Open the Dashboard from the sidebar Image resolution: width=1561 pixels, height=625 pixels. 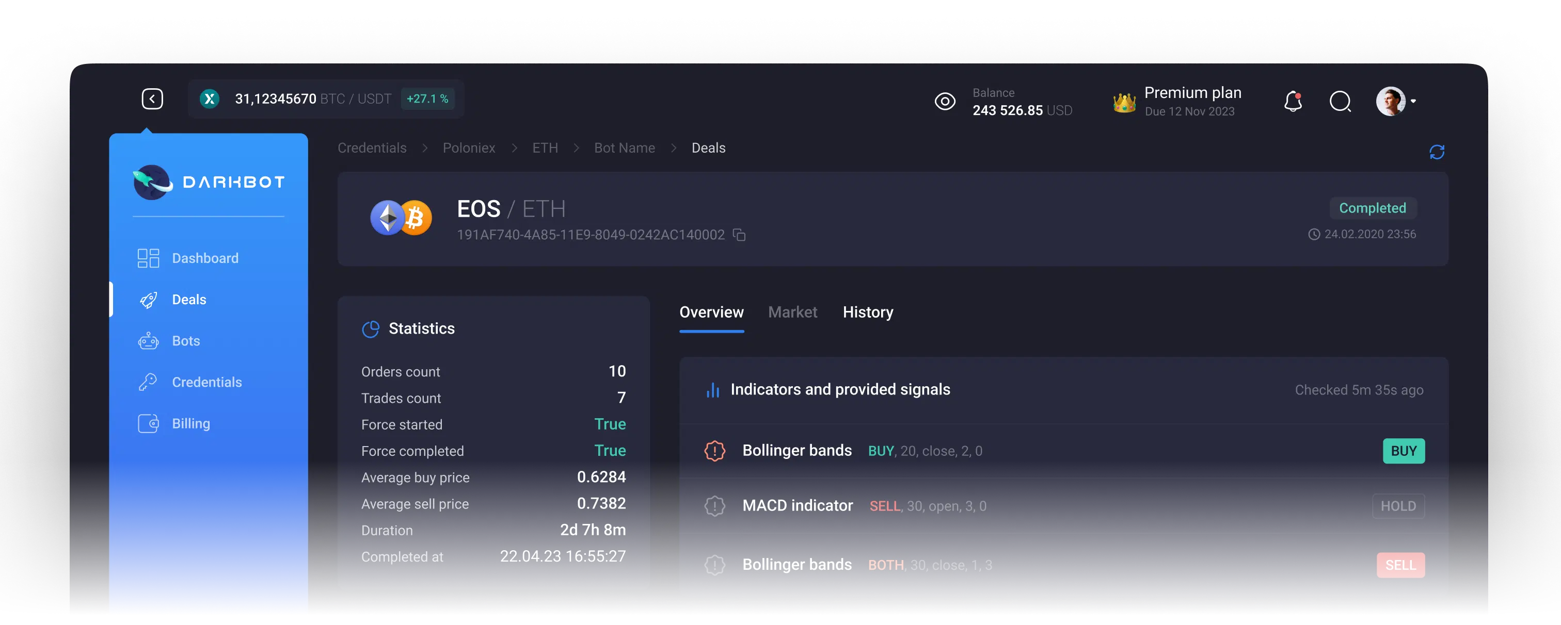click(x=205, y=258)
